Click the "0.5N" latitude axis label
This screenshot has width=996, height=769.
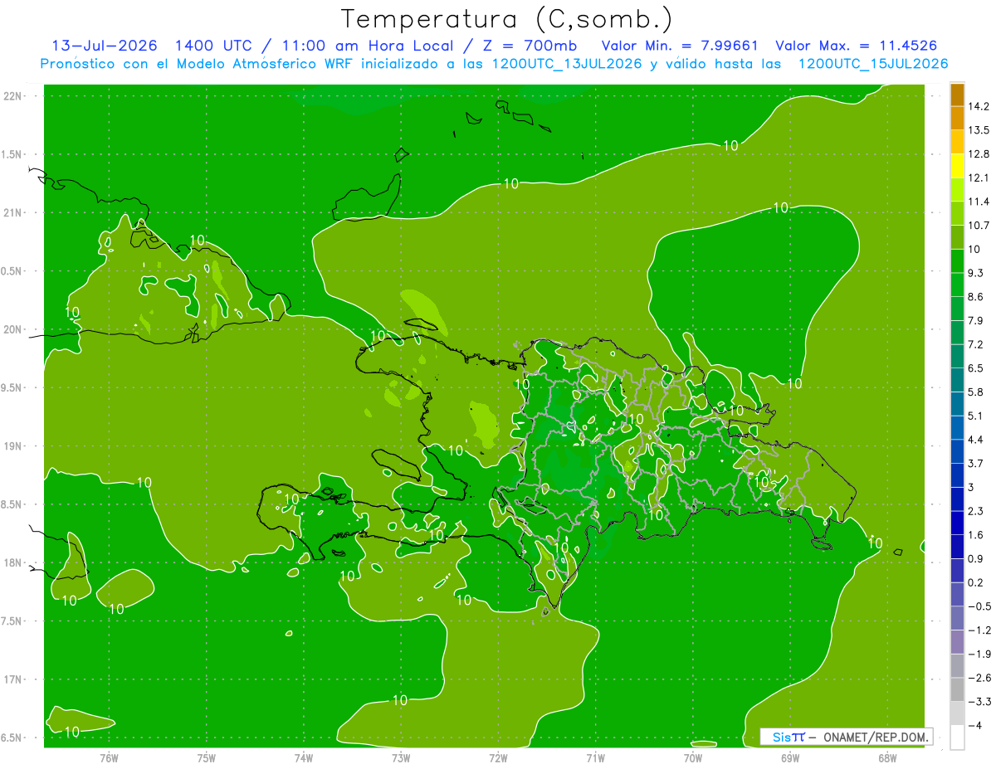point(12,271)
